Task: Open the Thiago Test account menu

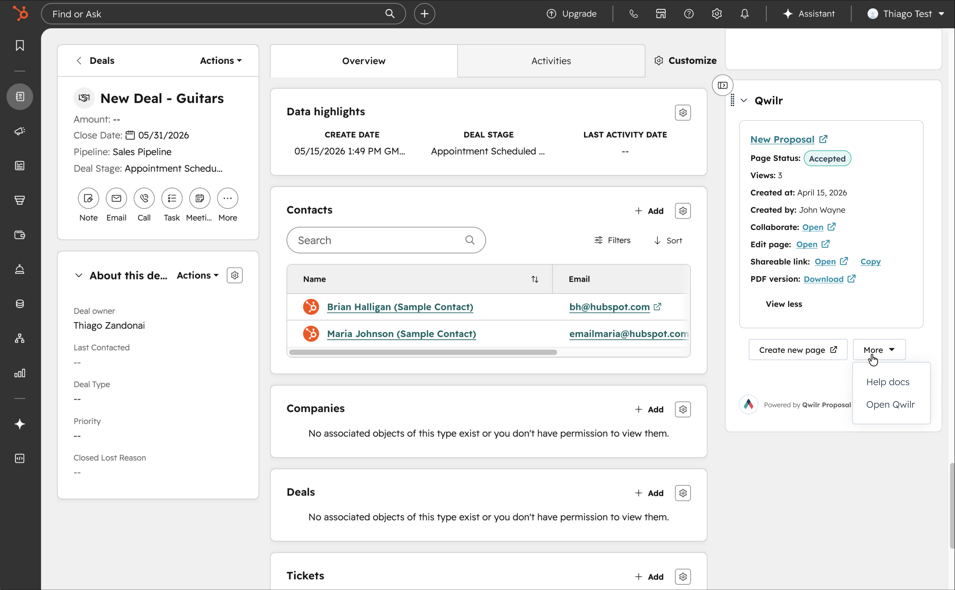Action: click(906, 14)
